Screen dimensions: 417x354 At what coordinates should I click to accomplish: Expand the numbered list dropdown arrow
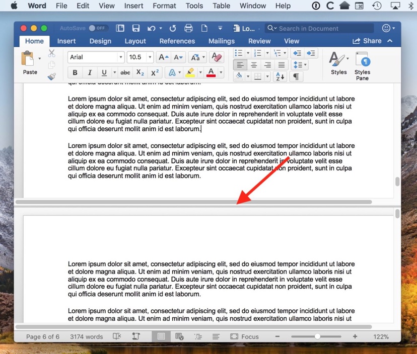coord(267,53)
